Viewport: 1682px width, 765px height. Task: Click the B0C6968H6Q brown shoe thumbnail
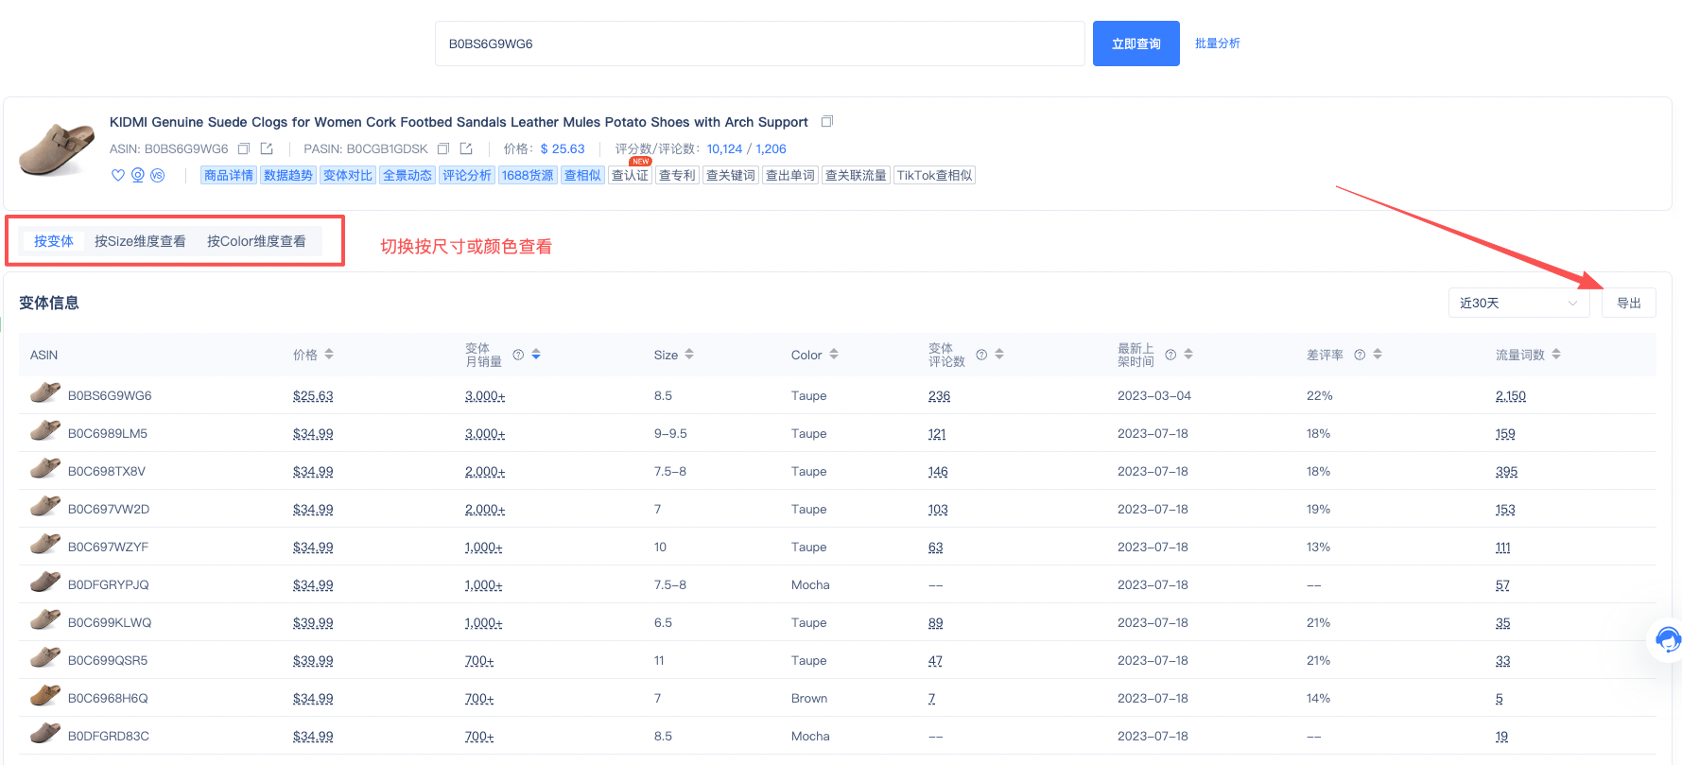pos(45,696)
